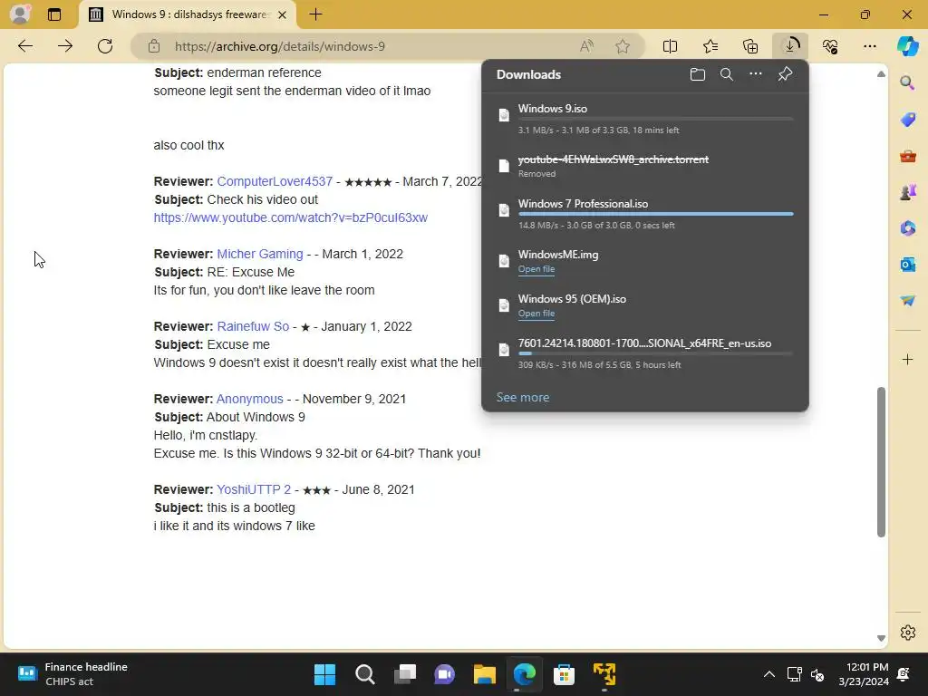Open Edge Settings and more menu
Image resolution: width=928 pixels, height=696 pixels.
pyautogui.click(x=869, y=46)
